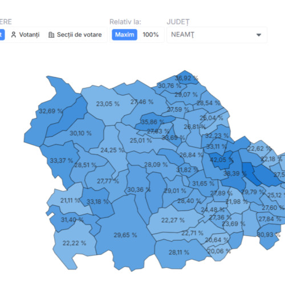Choose the region marked 21,11 %

click(x=70, y=201)
